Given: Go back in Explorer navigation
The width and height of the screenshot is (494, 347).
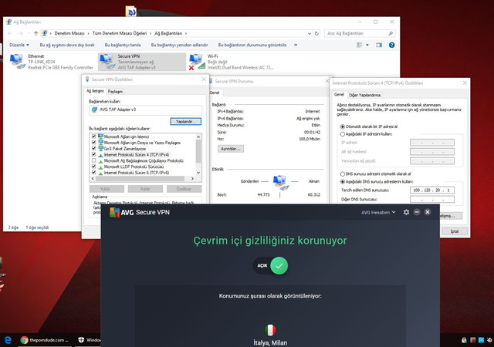Looking at the screenshot, I should [x=10, y=33].
